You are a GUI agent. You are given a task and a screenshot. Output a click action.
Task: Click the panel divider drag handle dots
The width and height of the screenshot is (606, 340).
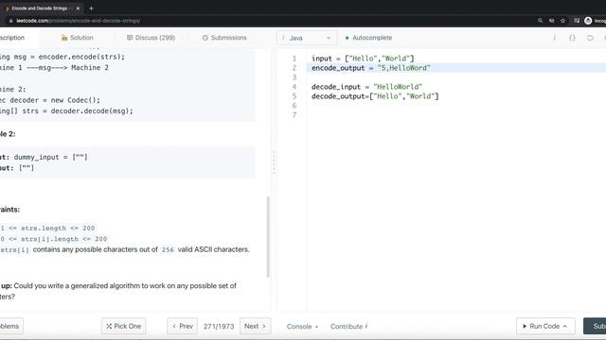[274, 162]
